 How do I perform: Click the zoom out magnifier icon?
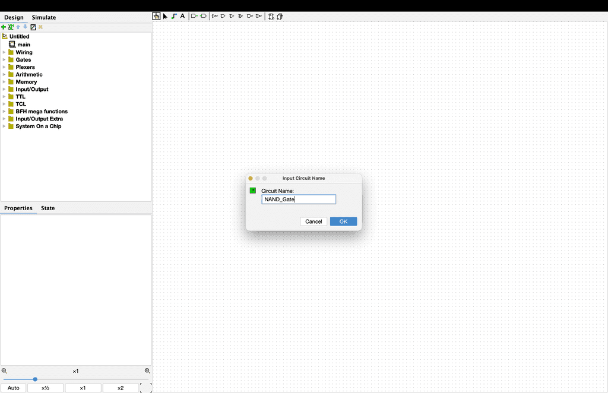pos(4,371)
